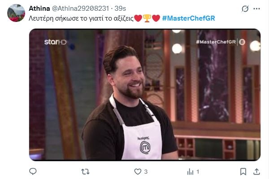This screenshot has width=274, height=179.
Task: Visit the @Athina29208231 handle
Action: (80, 9)
